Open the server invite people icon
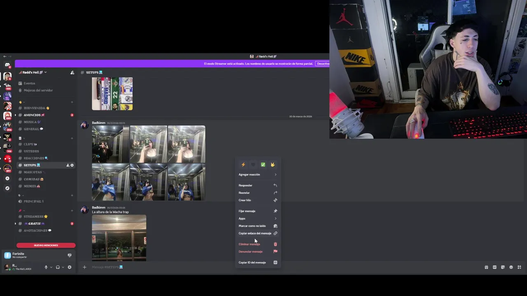Viewport: 527px width, 296px height. (72, 72)
